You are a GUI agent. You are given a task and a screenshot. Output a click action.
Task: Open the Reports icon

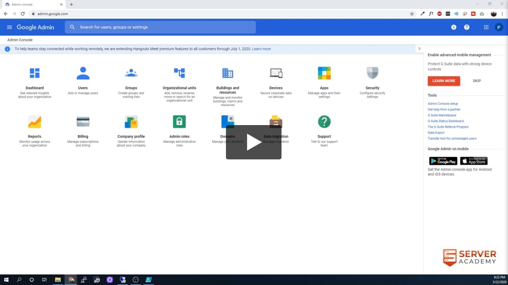pyautogui.click(x=34, y=122)
